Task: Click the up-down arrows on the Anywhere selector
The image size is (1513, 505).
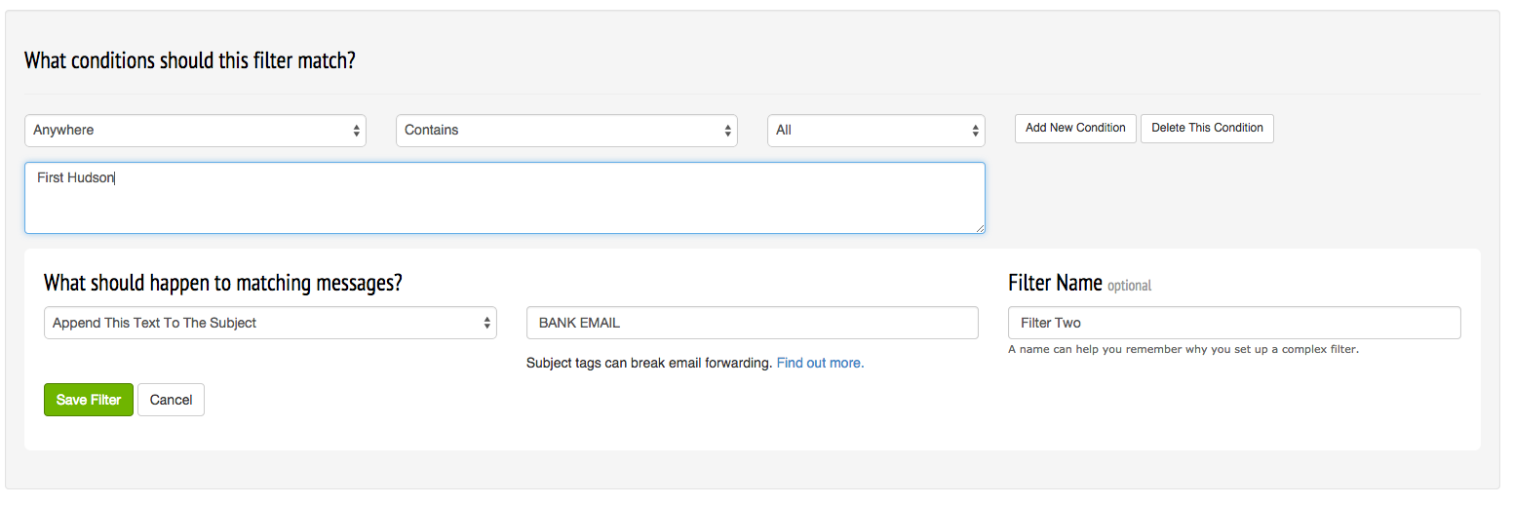Action: [356, 131]
